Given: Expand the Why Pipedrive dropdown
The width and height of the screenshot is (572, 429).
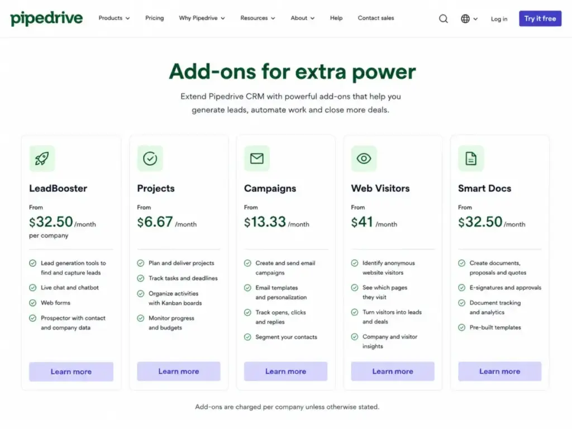Looking at the screenshot, I should [202, 18].
